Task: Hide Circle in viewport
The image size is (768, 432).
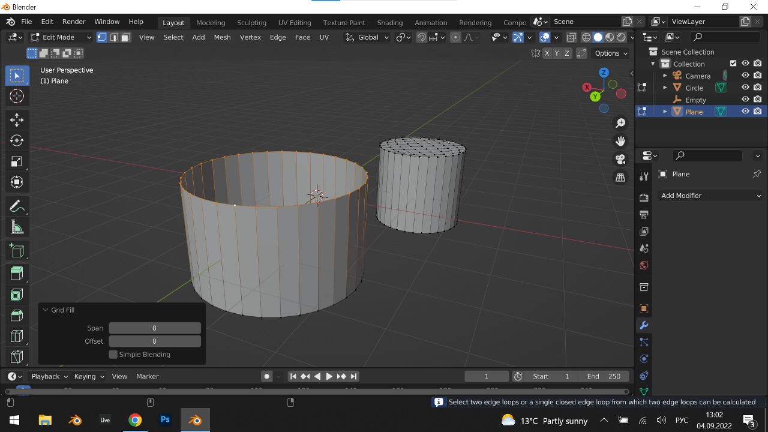Action: click(x=745, y=88)
